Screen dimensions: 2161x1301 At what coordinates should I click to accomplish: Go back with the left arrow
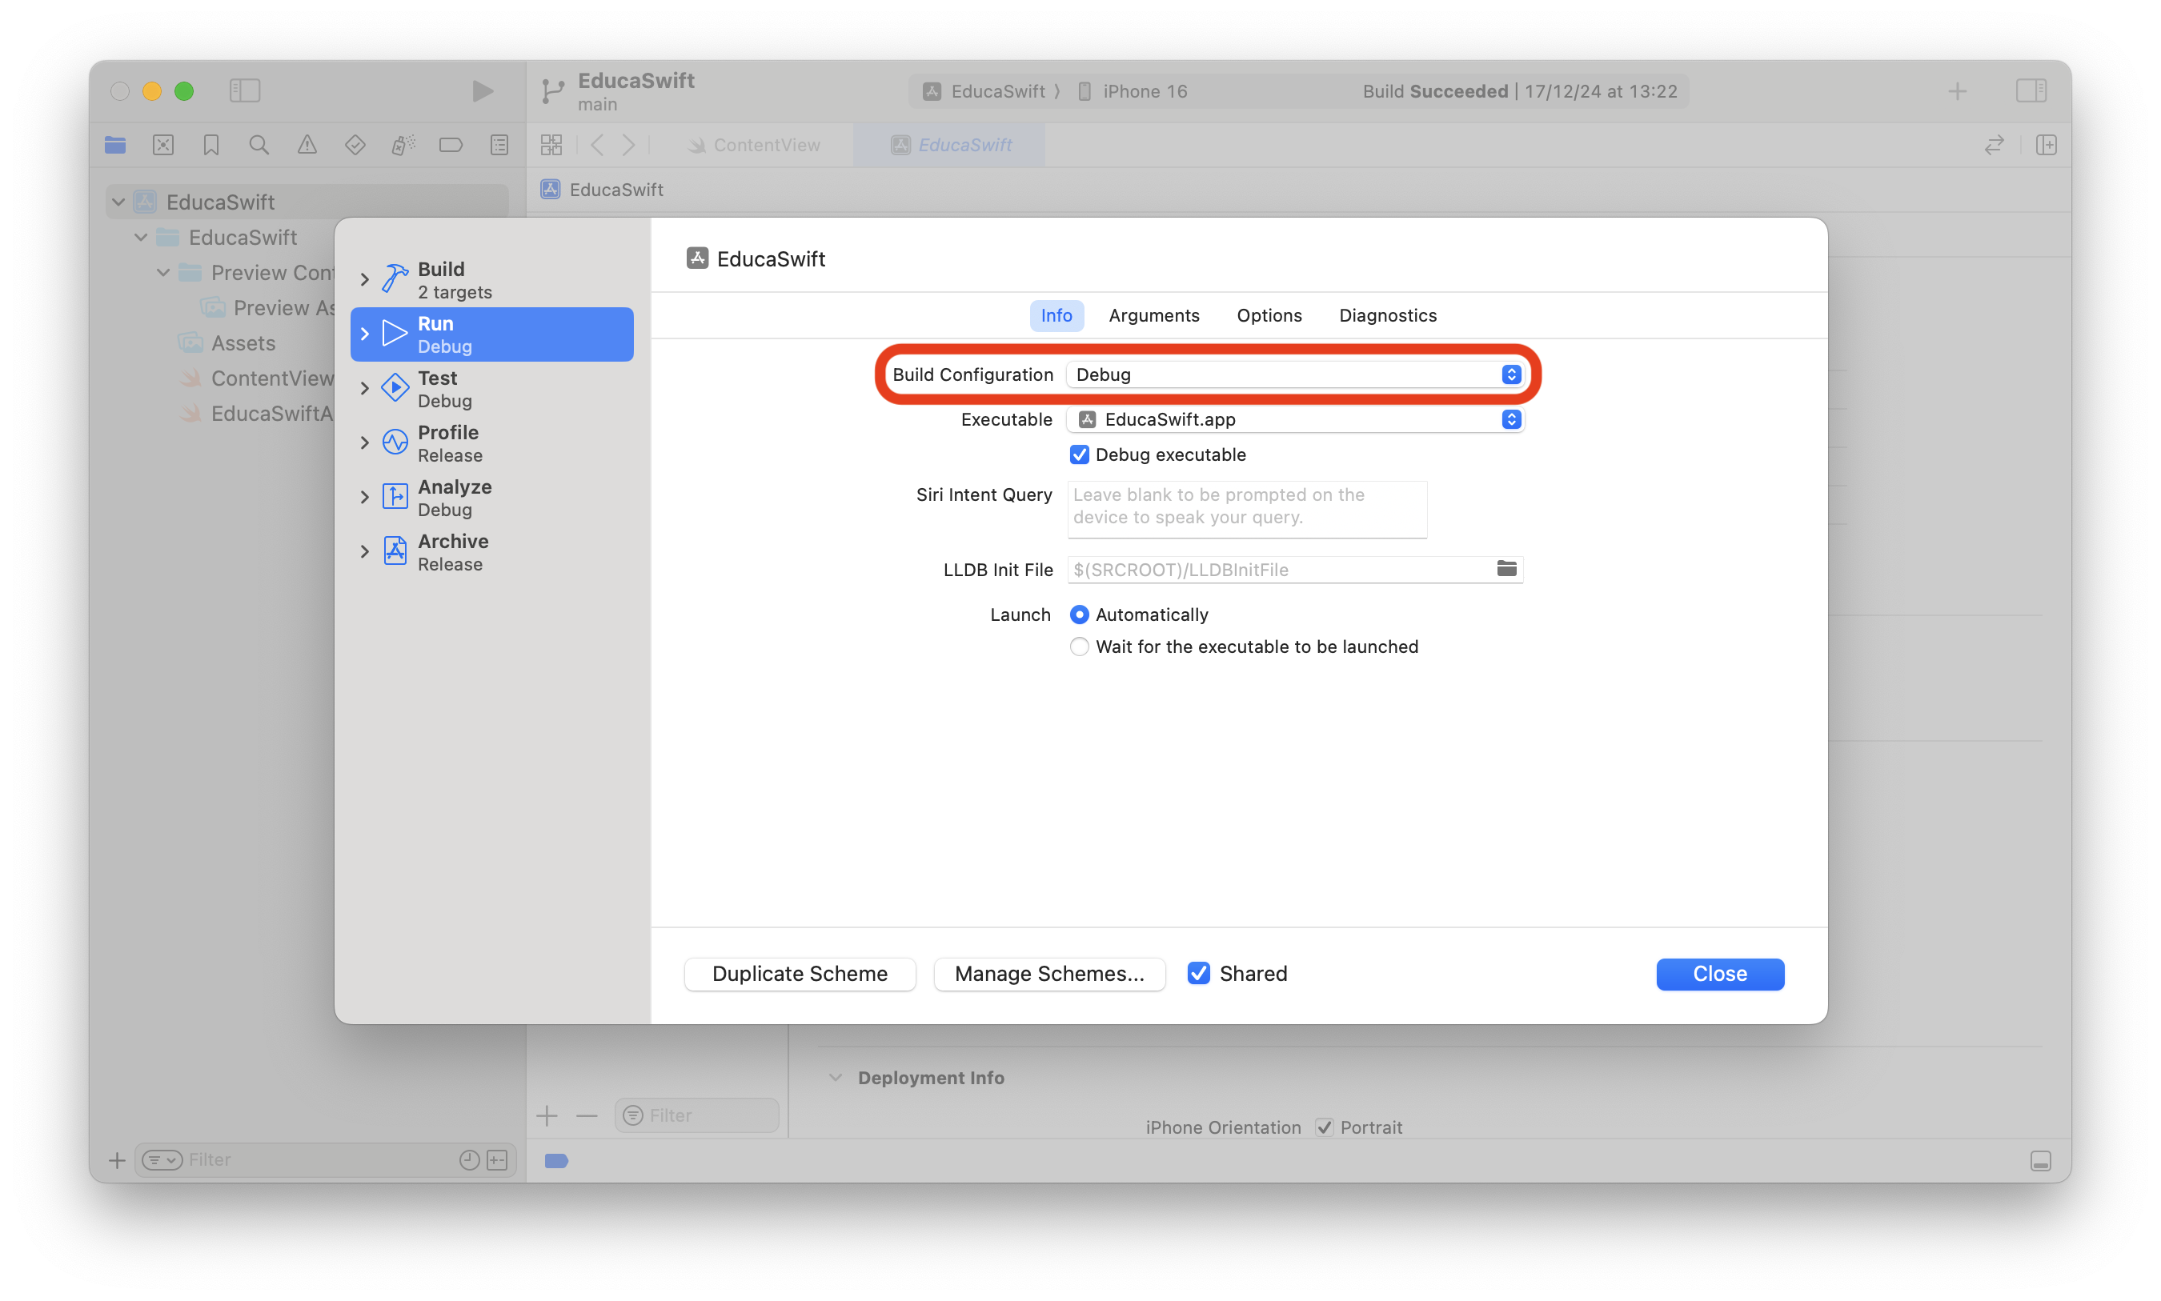pos(597,145)
